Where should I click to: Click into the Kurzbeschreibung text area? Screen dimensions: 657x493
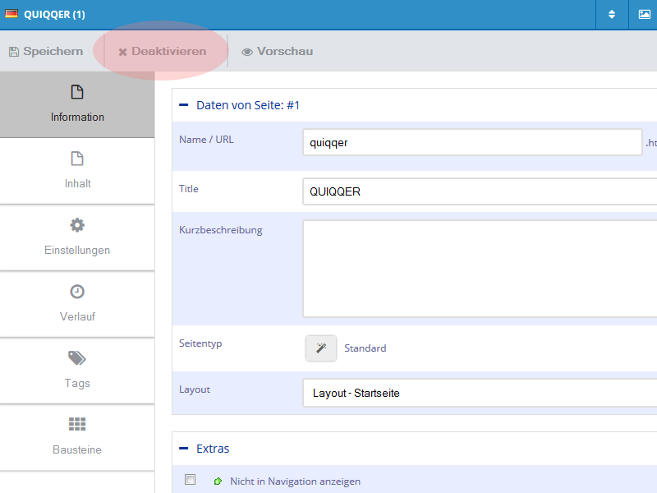click(x=480, y=268)
